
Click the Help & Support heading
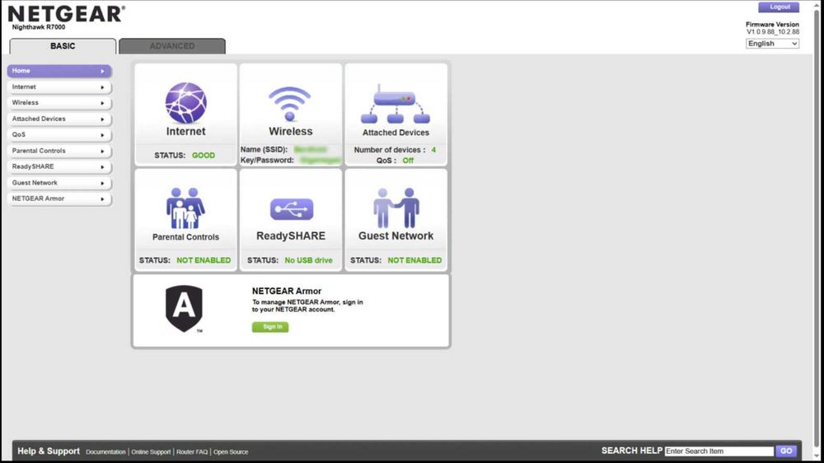49,451
